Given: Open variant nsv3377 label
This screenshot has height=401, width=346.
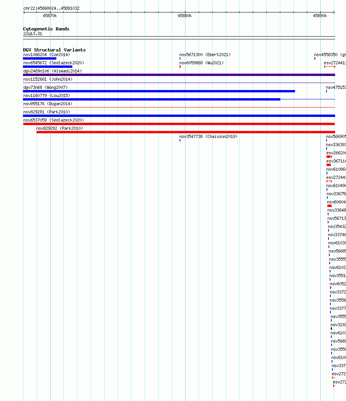Looking at the screenshot, I should [x=338, y=308].
